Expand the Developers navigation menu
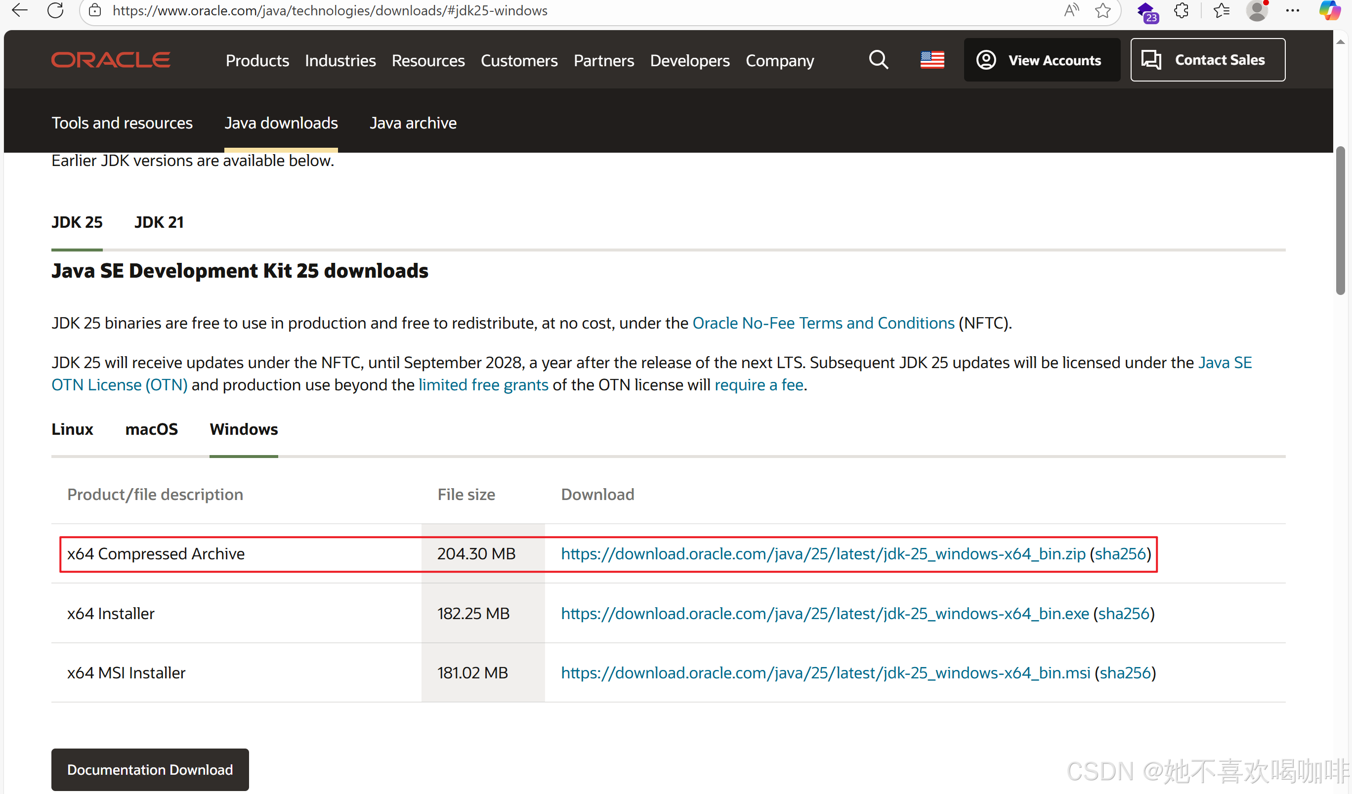Image resolution: width=1352 pixels, height=794 pixels. 689,61
